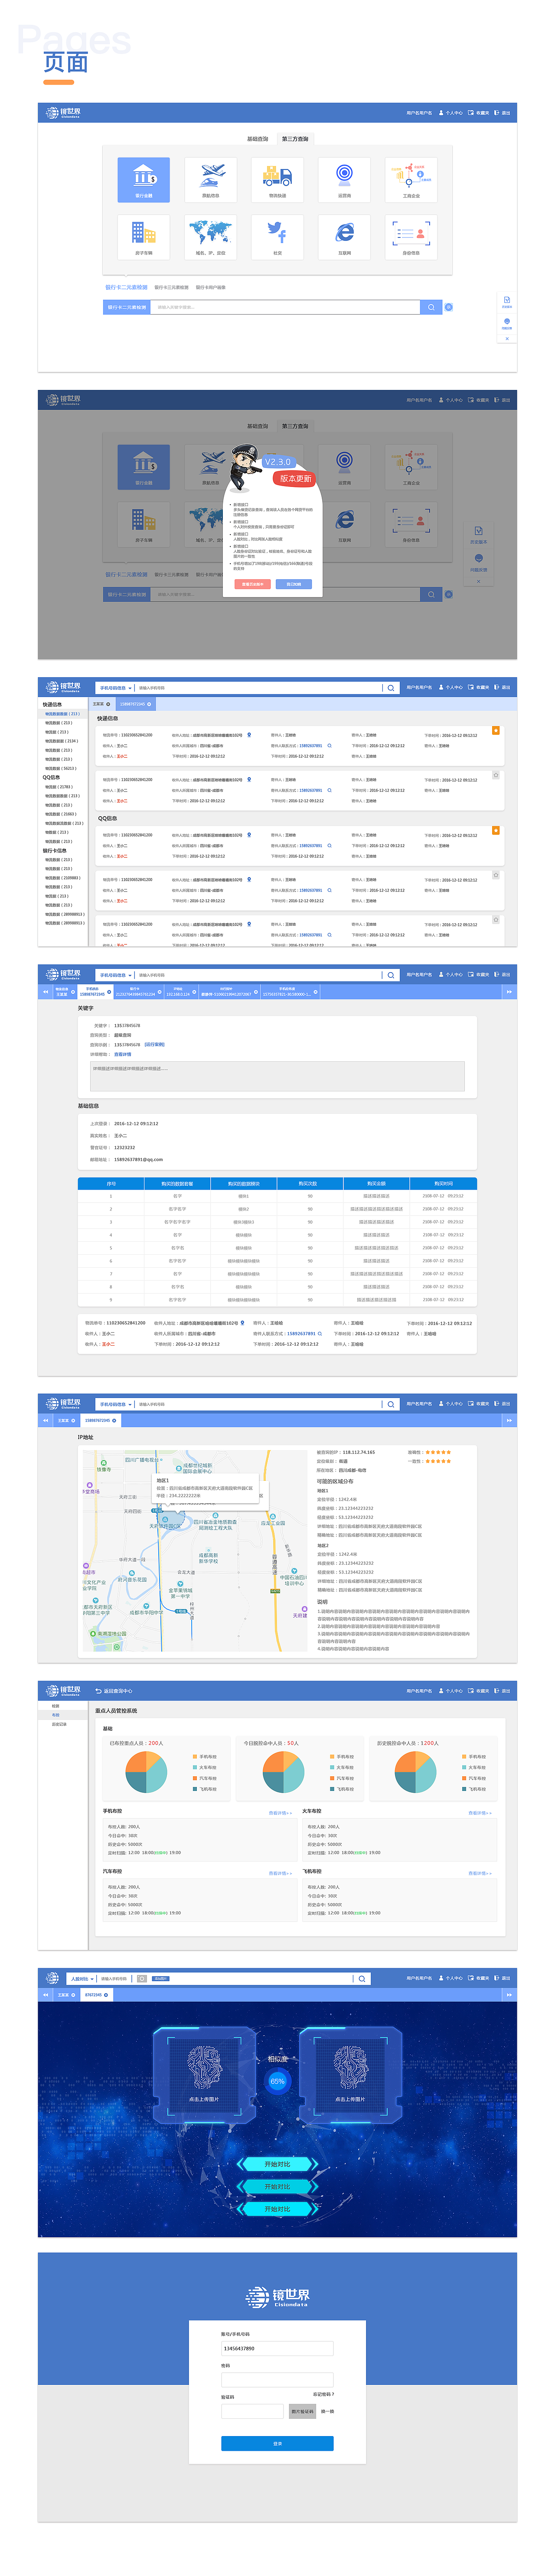555x2576 pixels.
Task: Click 换一张 to refresh captcha on login page
Action: (327, 2411)
